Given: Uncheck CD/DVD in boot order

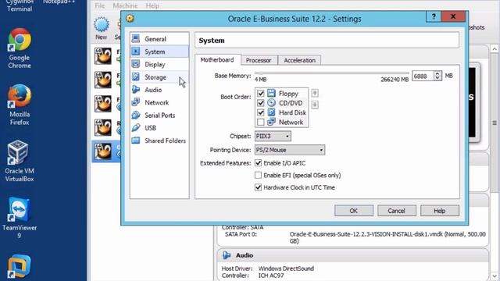Looking at the screenshot, I should click(x=260, y=103).
